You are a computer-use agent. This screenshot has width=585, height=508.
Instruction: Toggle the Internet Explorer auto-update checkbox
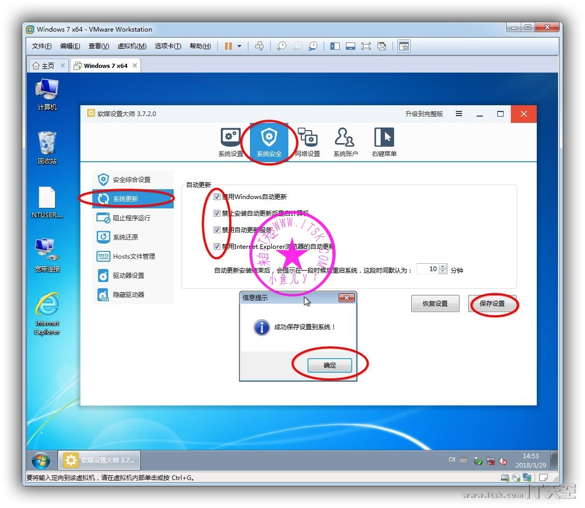point(217,247)
